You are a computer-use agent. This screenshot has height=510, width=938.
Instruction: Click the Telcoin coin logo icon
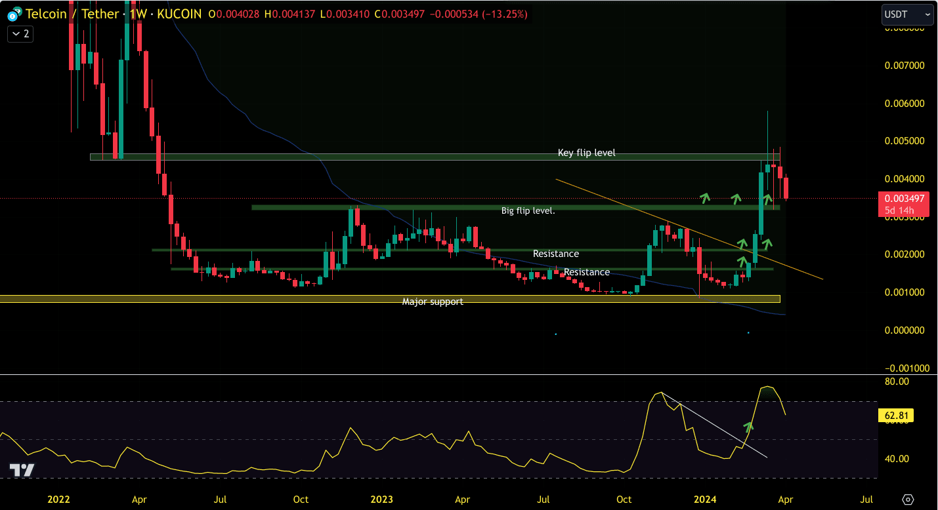[14, 14]
